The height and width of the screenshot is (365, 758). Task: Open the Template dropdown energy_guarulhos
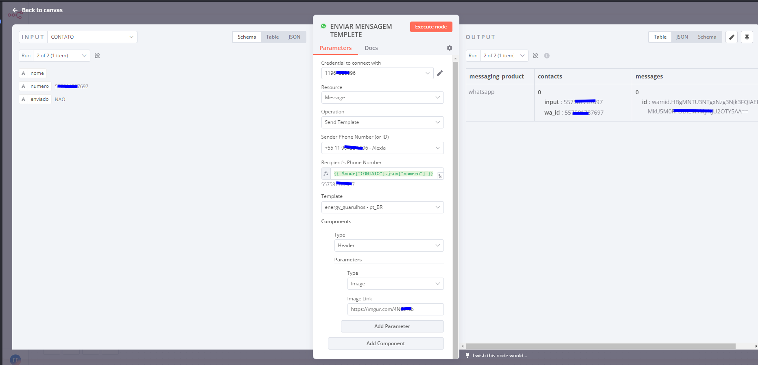(382, 207)
